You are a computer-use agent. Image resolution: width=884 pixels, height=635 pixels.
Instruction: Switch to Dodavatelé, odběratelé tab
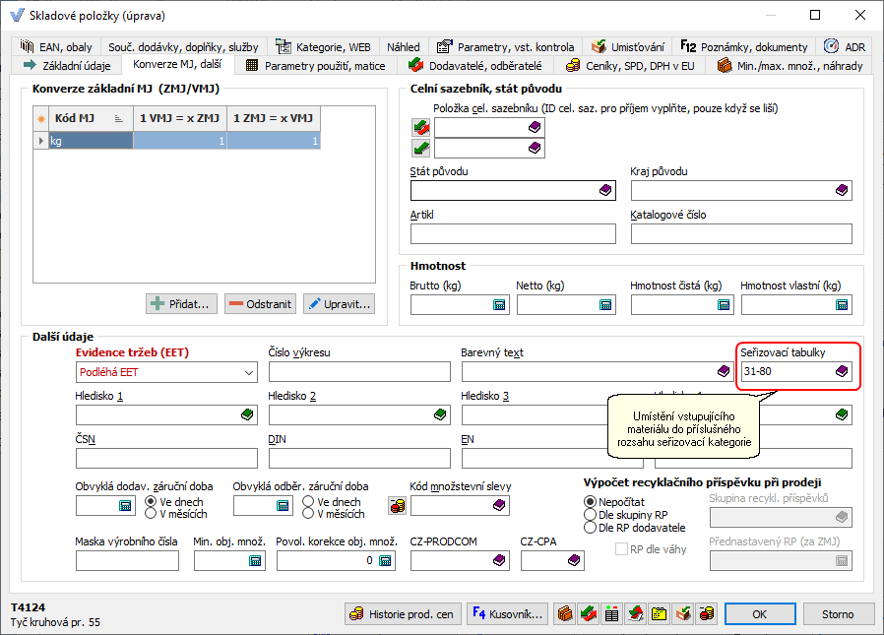click(474, 66)
